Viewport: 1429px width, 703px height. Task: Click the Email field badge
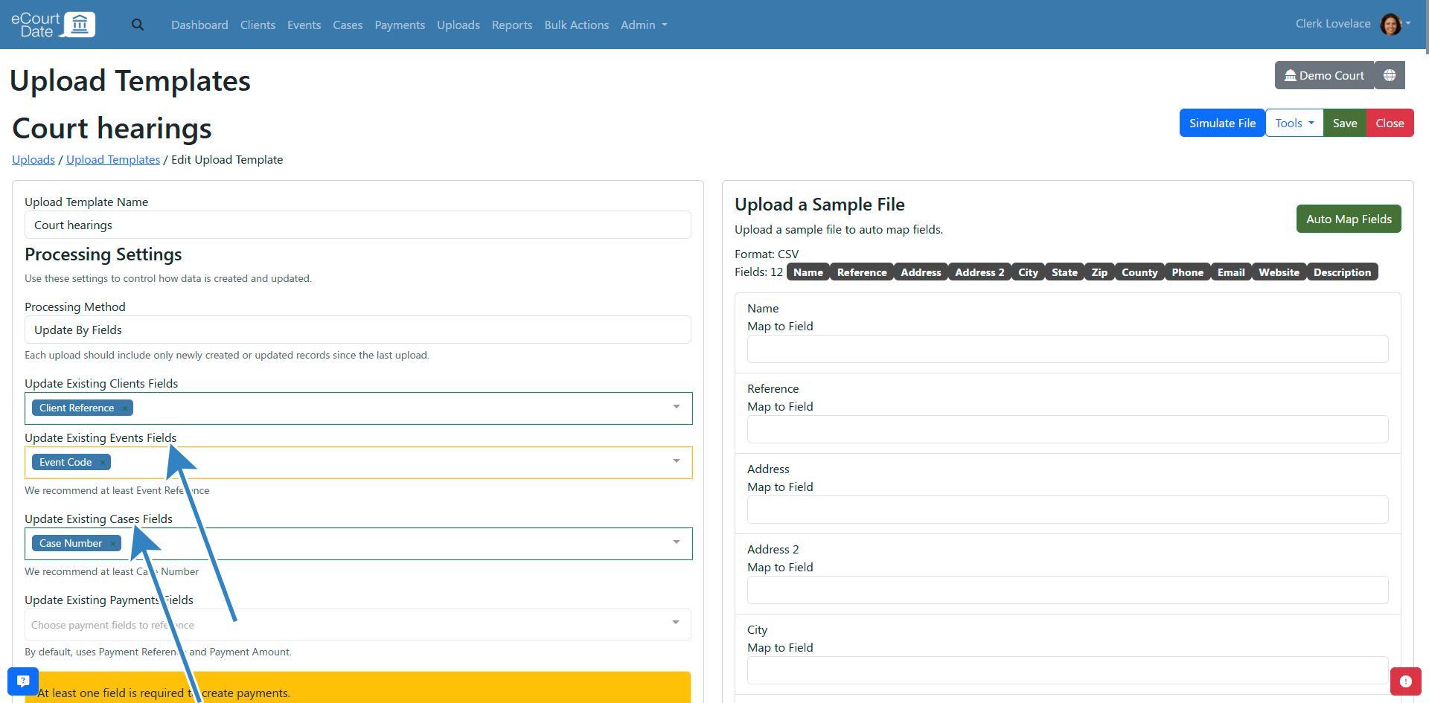(1231, 272)
